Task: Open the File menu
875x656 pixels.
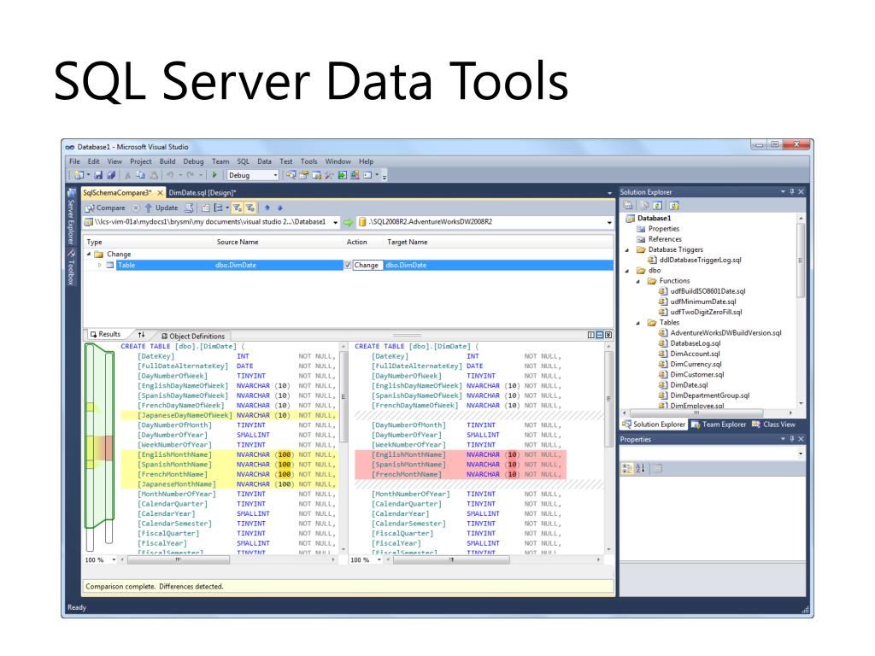Action: (x=75, y=161)
